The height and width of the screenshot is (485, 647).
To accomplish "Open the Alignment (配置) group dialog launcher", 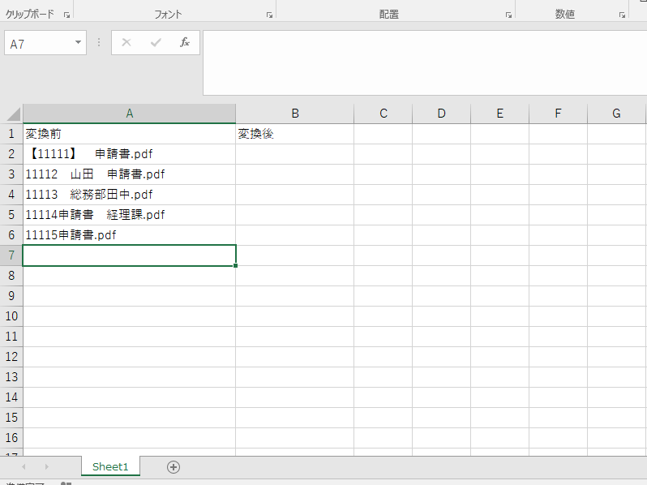I will [508, 15].
